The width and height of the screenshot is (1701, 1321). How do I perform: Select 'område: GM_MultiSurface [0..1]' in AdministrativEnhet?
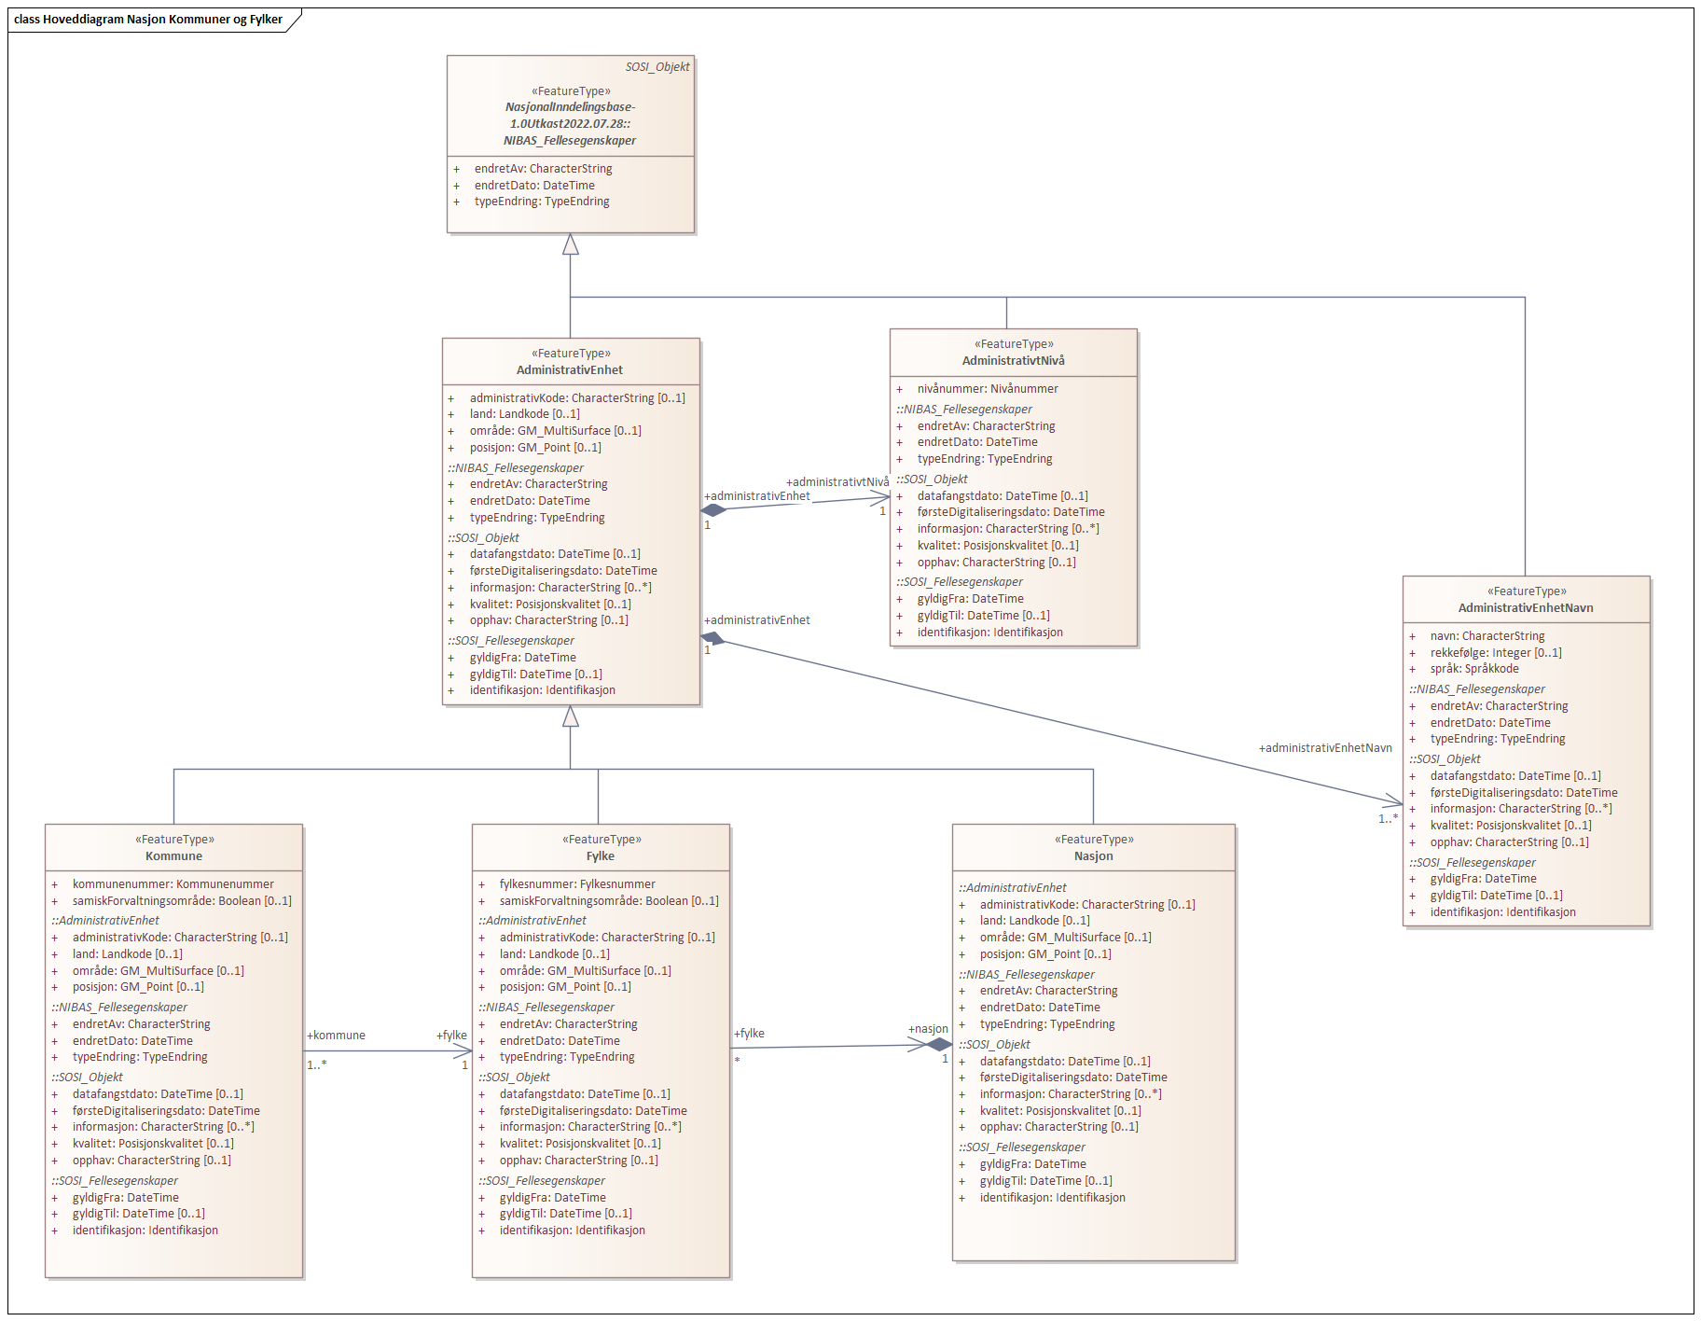(x=556, y=431)
